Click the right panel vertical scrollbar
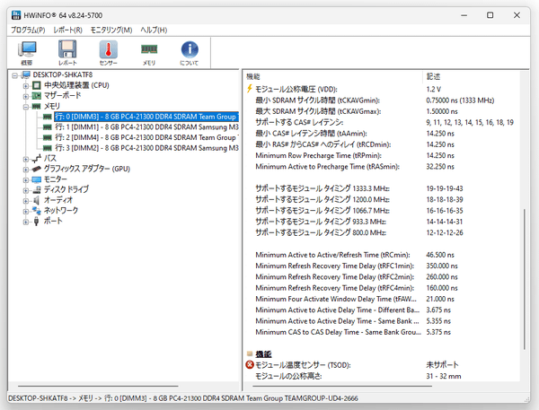Viewport: 539px width, 410px height. pos(525,279)
